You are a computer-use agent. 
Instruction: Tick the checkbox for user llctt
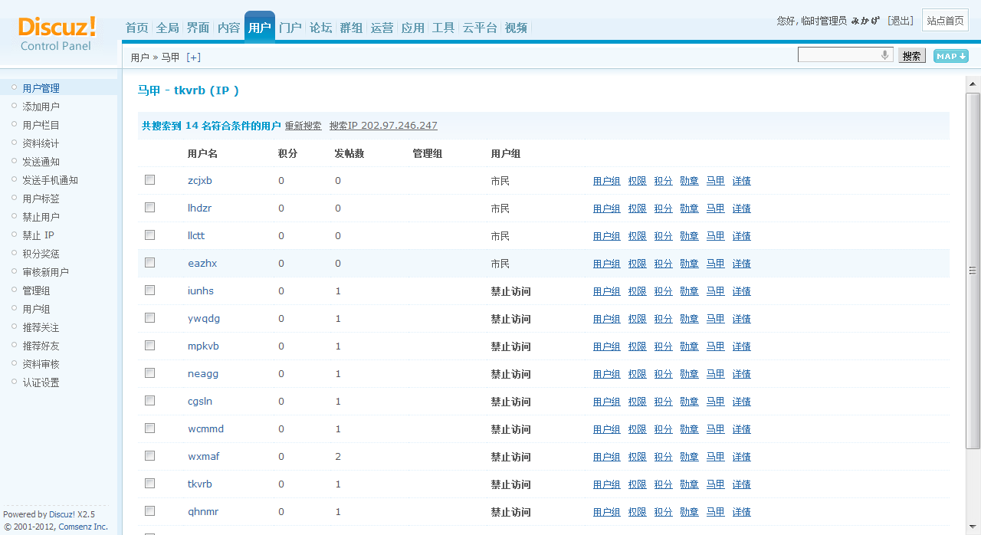[x=150, y=235]
